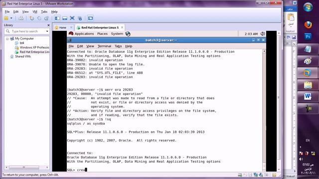The image size is (319, 179).
Task: Close the Home tab
Action: coord(71,27)
